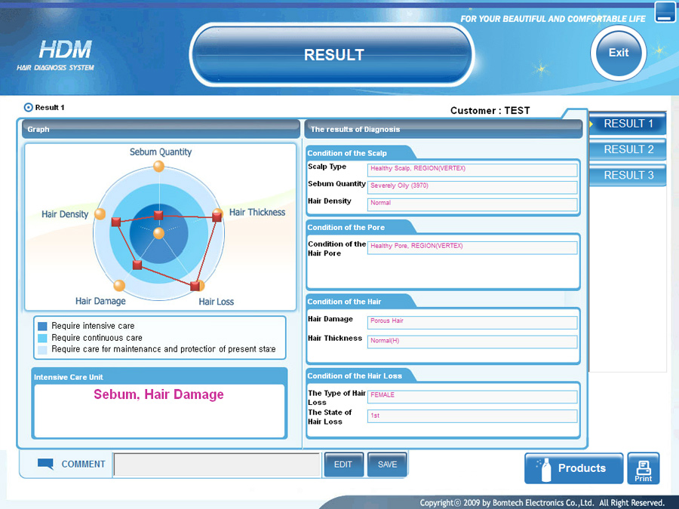679x509 pixels.
Task: Click the Hair Density orange marker on graph
Action: pos(100,214)
